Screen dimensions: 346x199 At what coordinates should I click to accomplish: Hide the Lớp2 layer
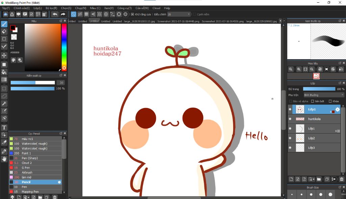tap(290, 138)
